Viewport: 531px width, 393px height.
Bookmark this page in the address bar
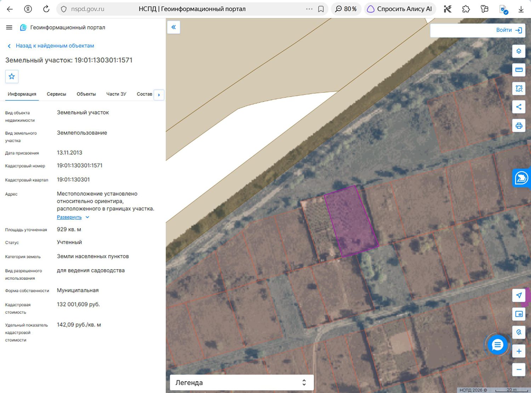pyautogui.click(x=321, y=9)
